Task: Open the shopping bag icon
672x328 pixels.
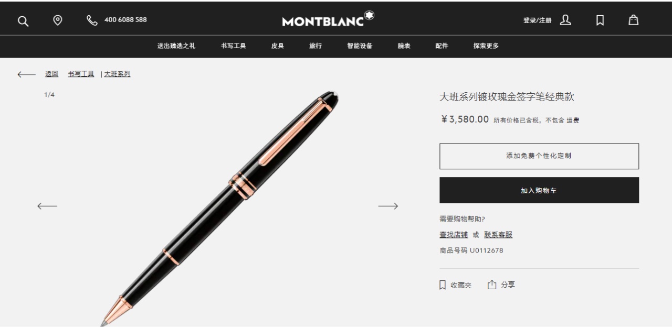Action: pyautogui.click(x=634, y=20)
